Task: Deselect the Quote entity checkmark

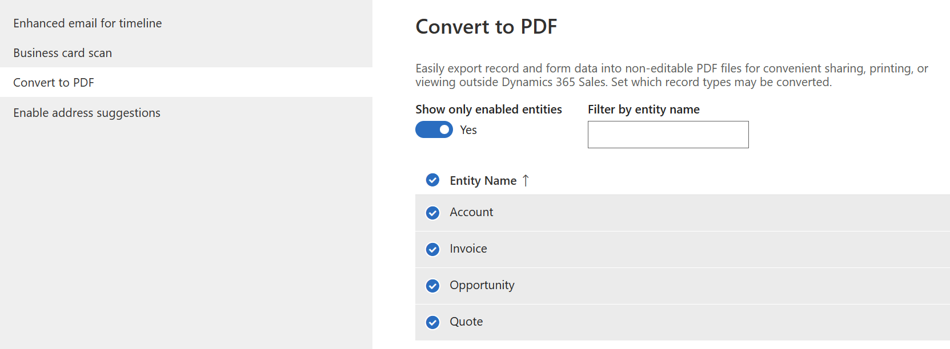Action: tap(433, 322)
